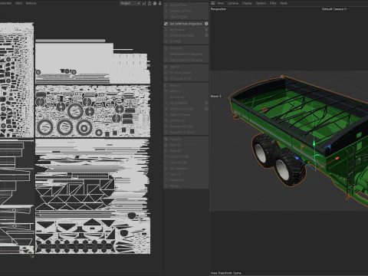Click View Transform: Scene status text
Screen dimensions: 368x276
click(x=226, y=273)
